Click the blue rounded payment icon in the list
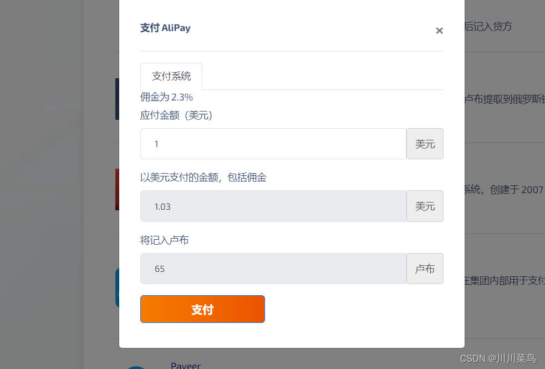The image size is (545, 369). click(x=116, y=287)
